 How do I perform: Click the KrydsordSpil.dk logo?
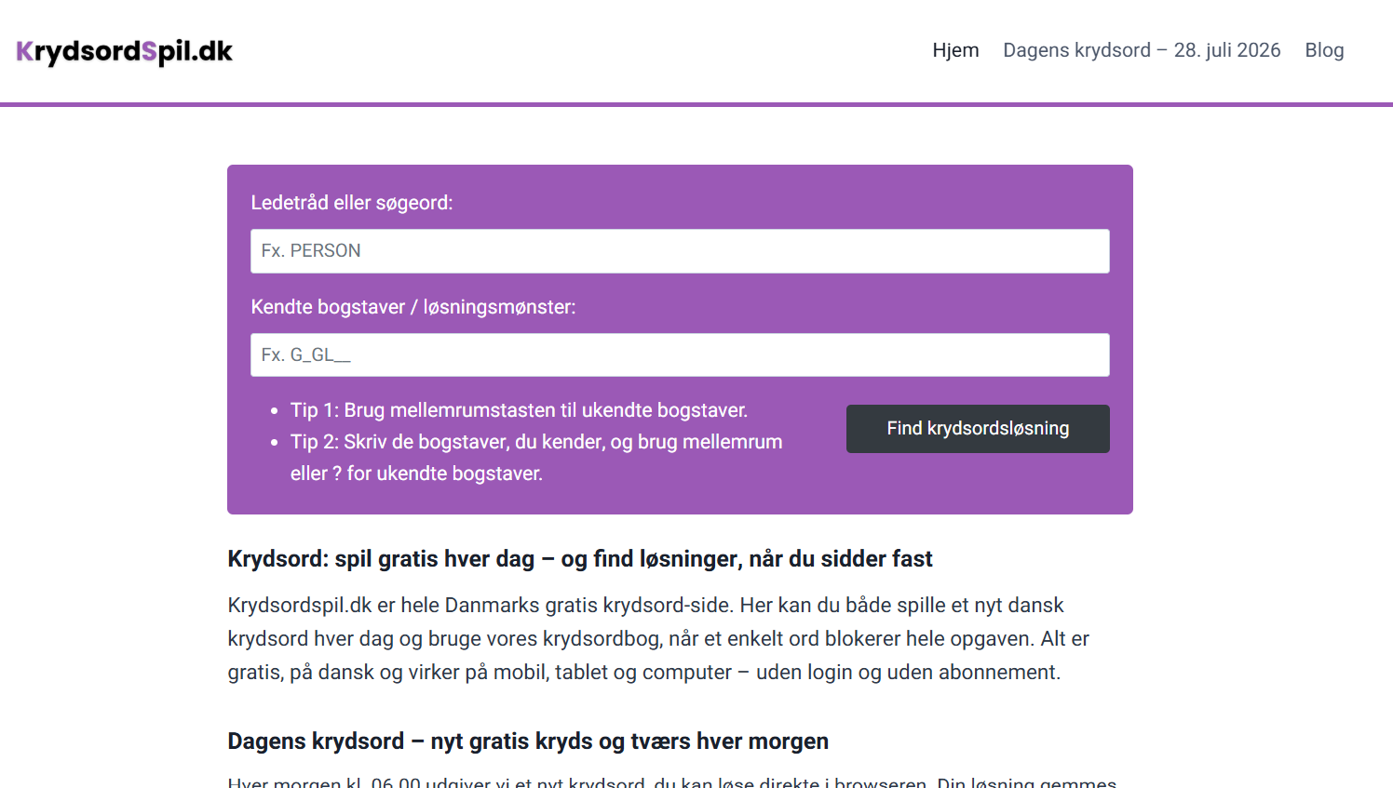tap(125, 51)
